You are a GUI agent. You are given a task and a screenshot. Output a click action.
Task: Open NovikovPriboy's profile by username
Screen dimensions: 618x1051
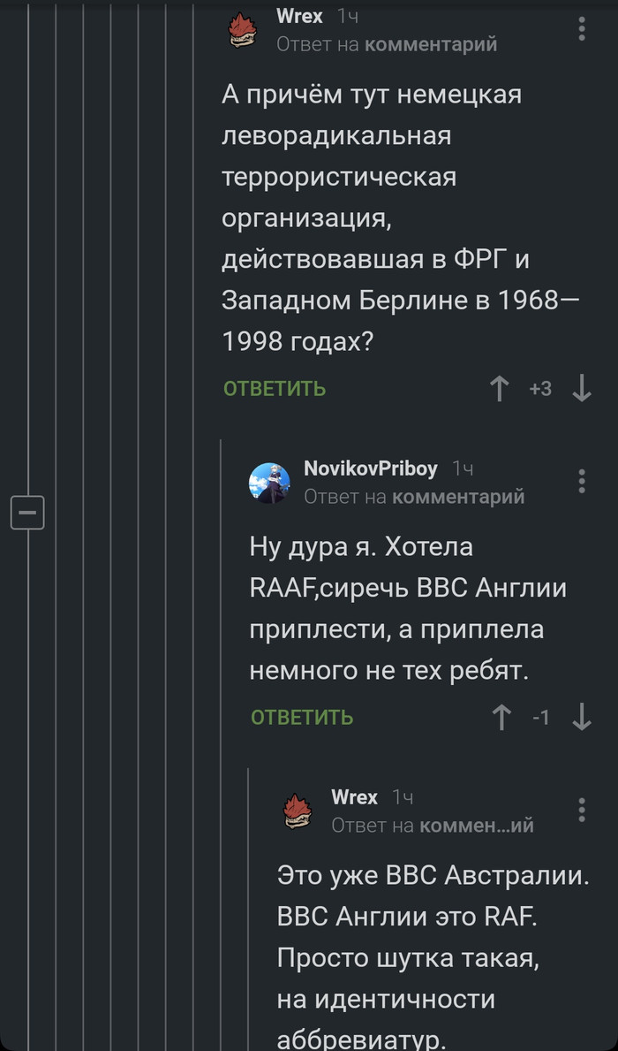370,468
